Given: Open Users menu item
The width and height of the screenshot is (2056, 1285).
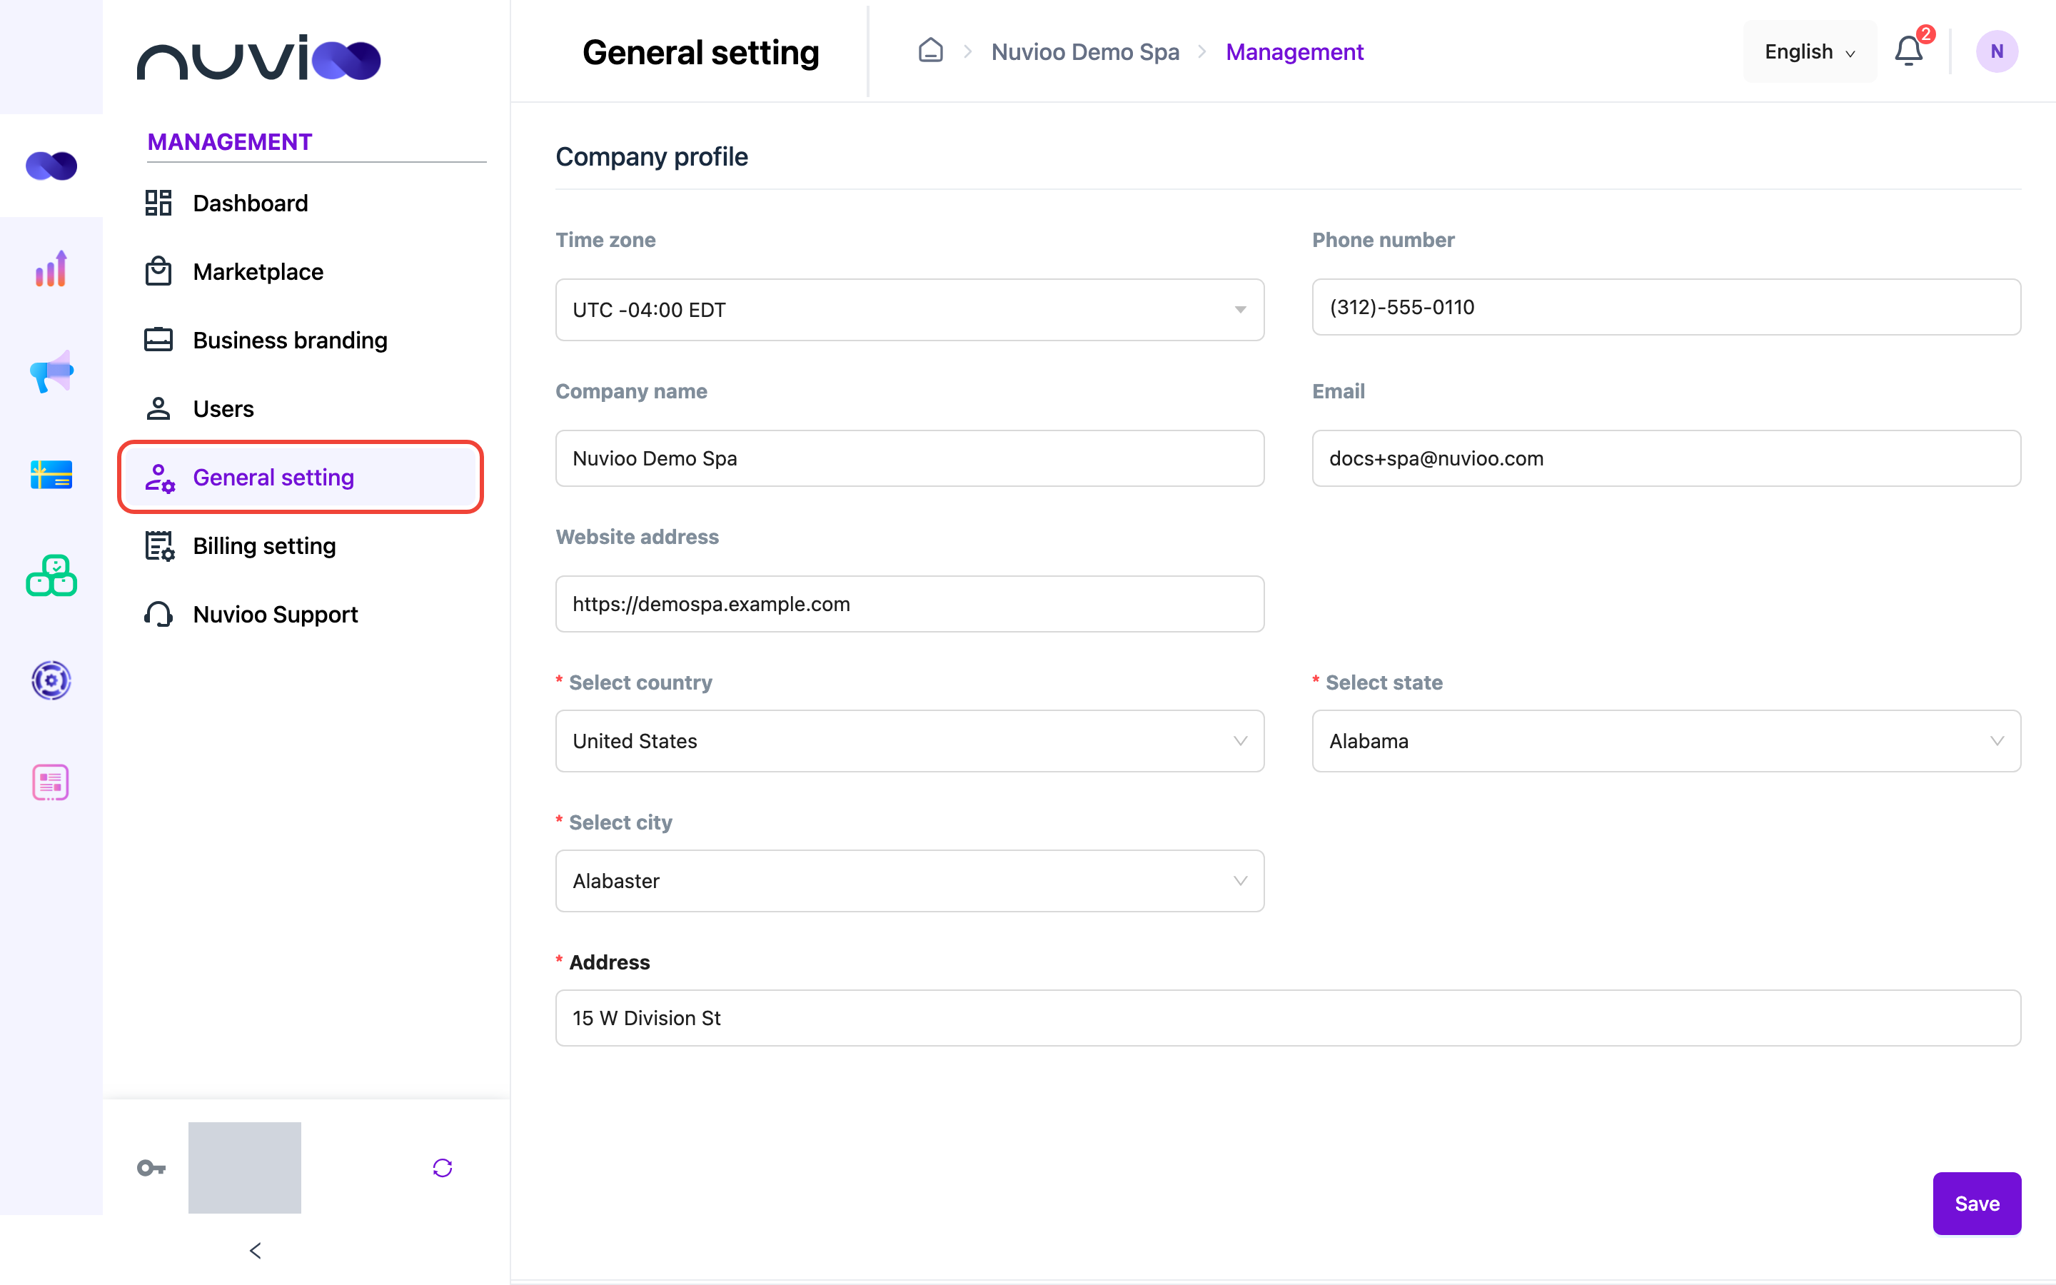Looking at the screenshot, I should point(301,409).
